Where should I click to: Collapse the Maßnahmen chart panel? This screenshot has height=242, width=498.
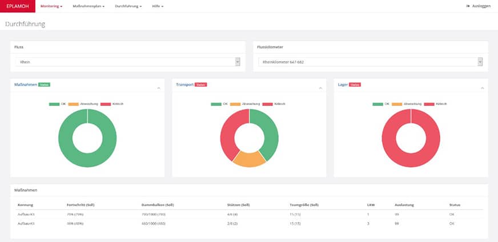[x=159, y=88]
